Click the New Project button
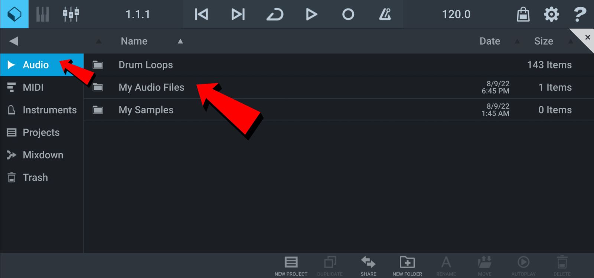594x278 pixels. point(291,266)
